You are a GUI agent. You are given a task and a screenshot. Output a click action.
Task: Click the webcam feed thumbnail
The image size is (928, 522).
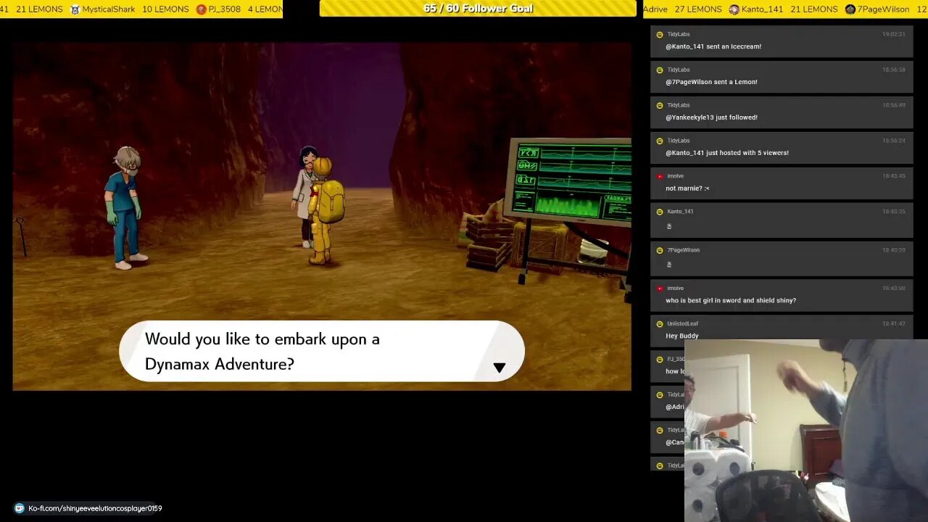coord(806,431)
